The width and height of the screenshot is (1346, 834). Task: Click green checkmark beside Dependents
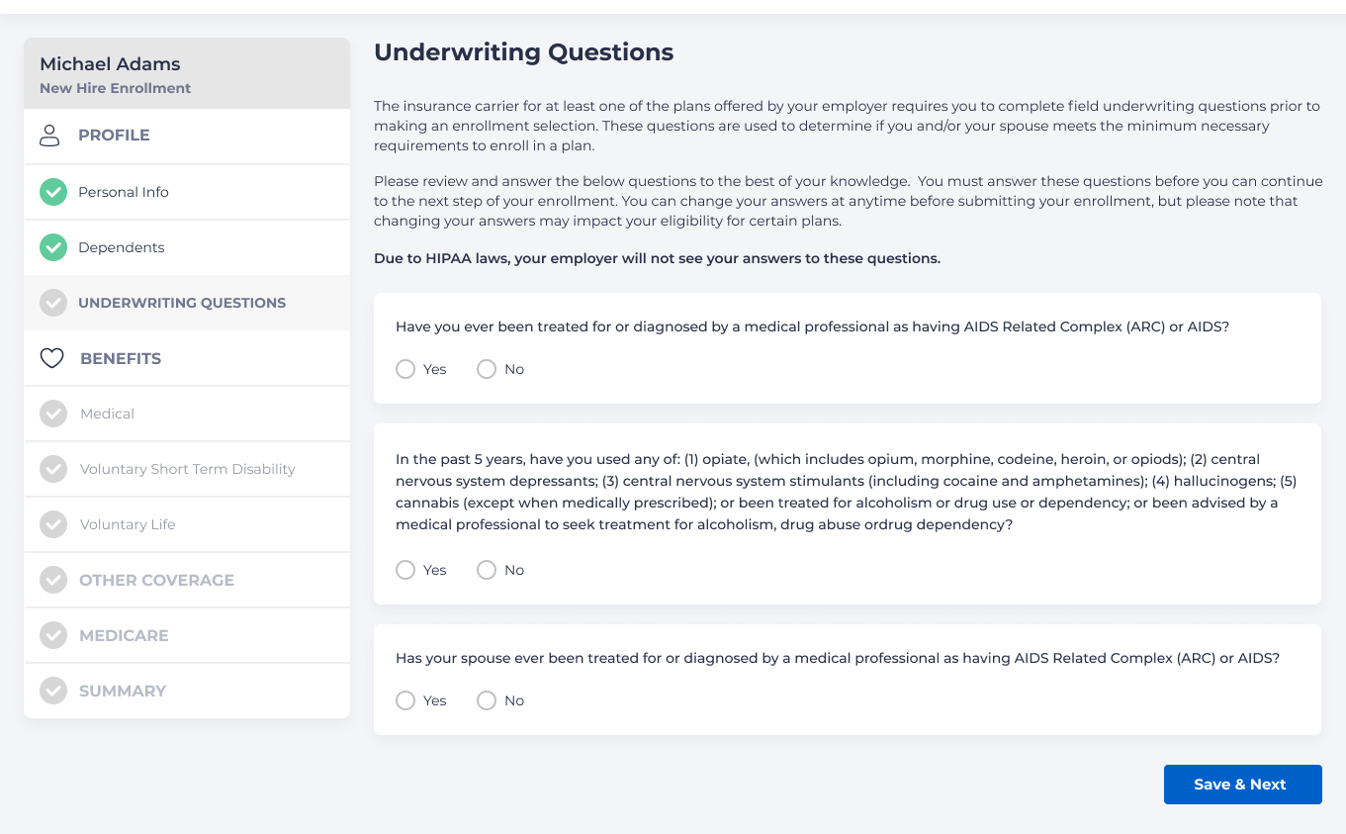coord(53,247)
